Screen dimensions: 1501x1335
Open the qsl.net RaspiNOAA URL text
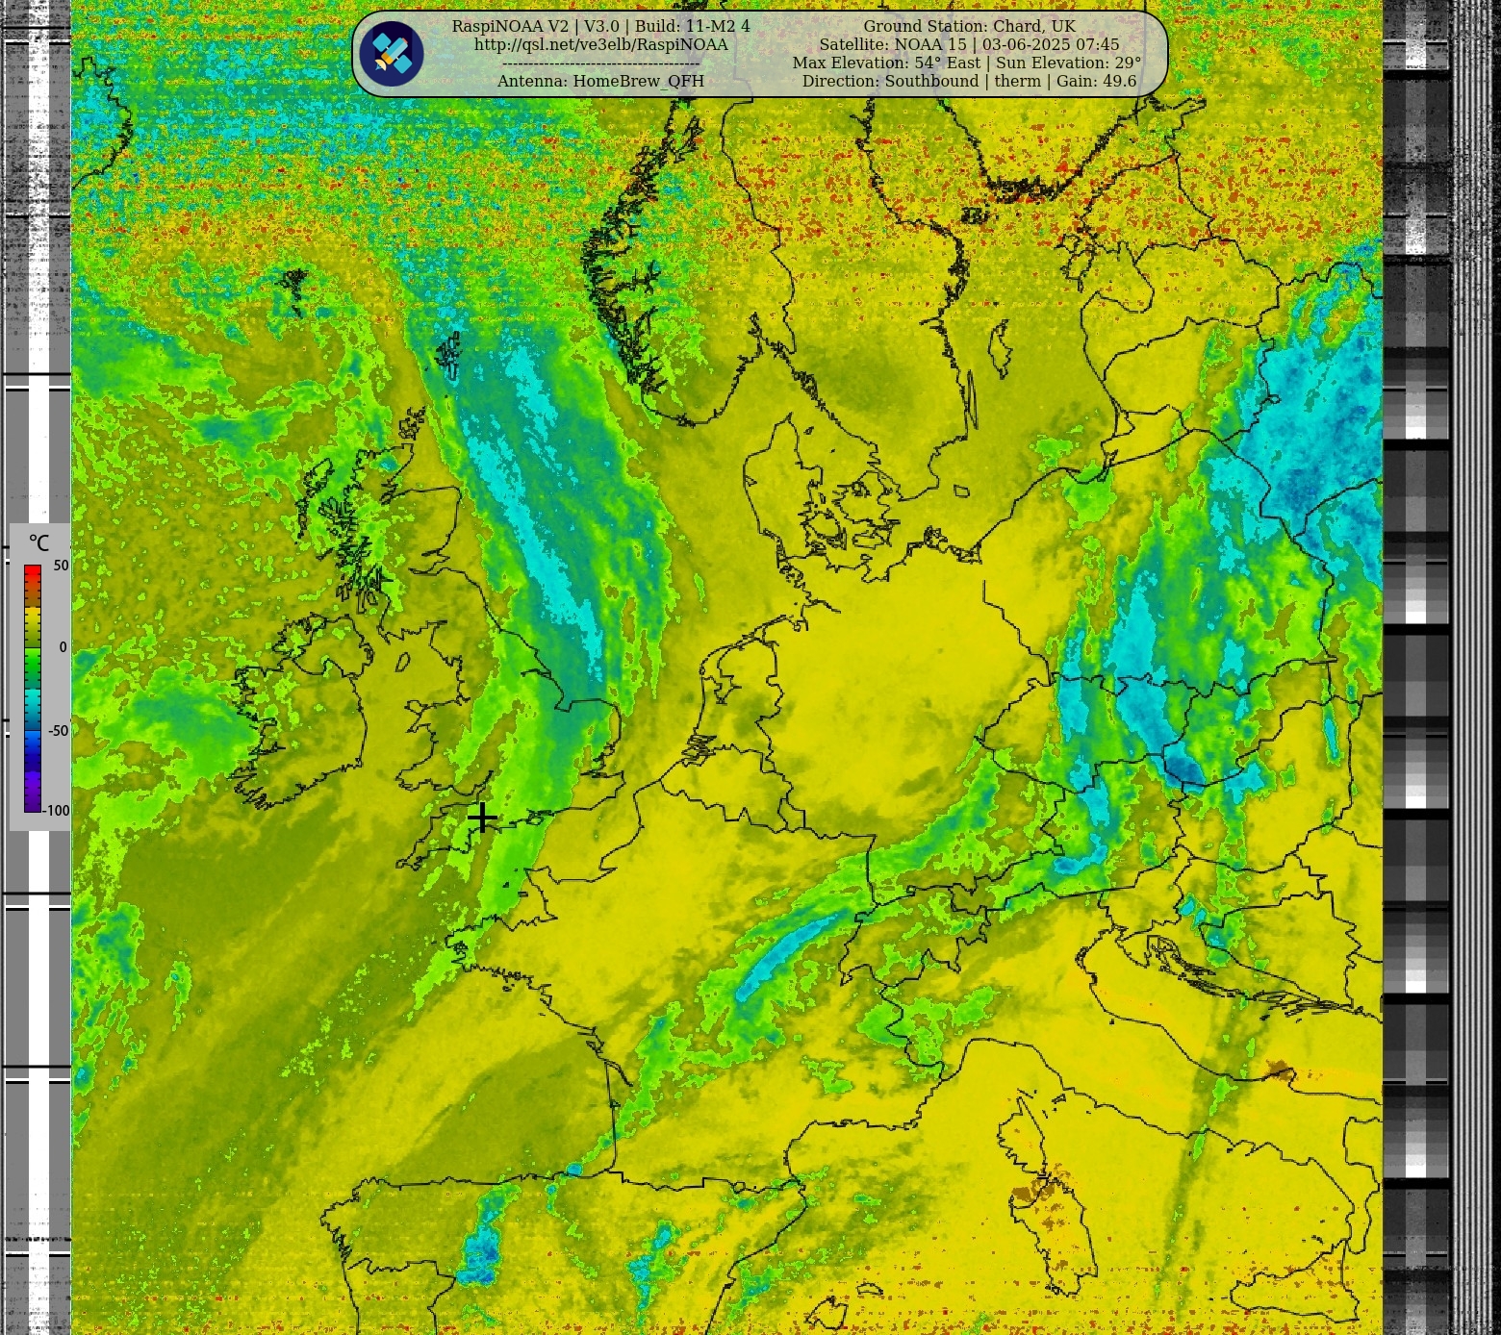(601, 44)
